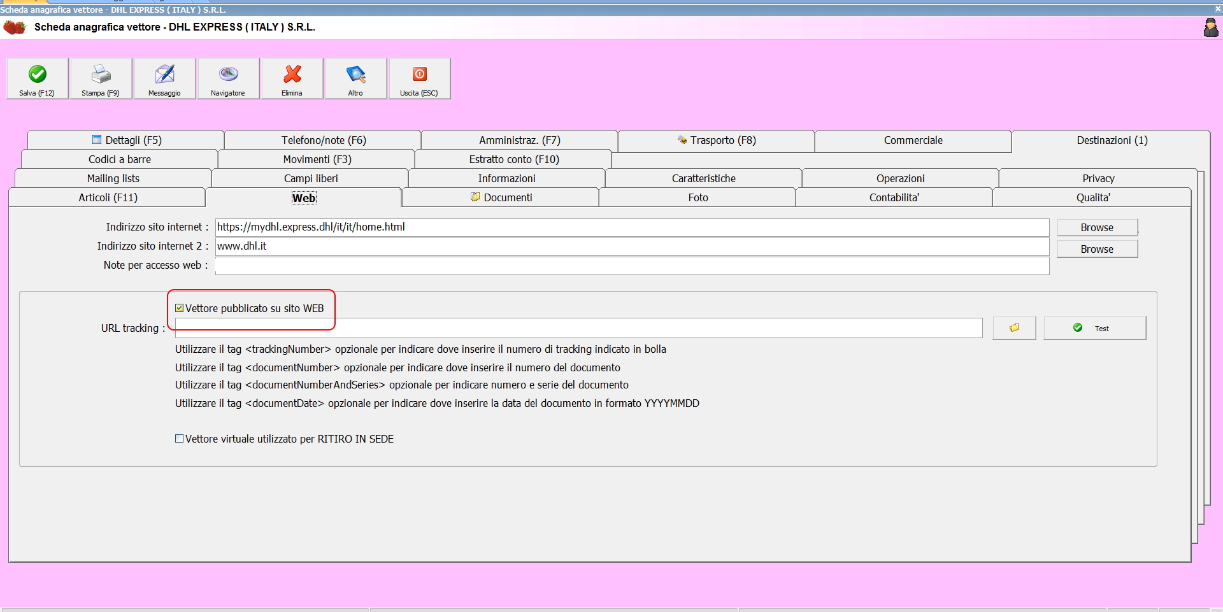Go to the Qualita' tab

click(x=1093, y=197)
